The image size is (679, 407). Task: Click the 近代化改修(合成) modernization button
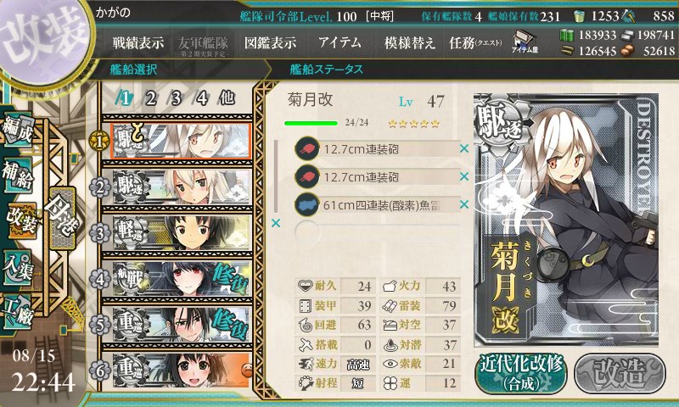pos(521,372)
